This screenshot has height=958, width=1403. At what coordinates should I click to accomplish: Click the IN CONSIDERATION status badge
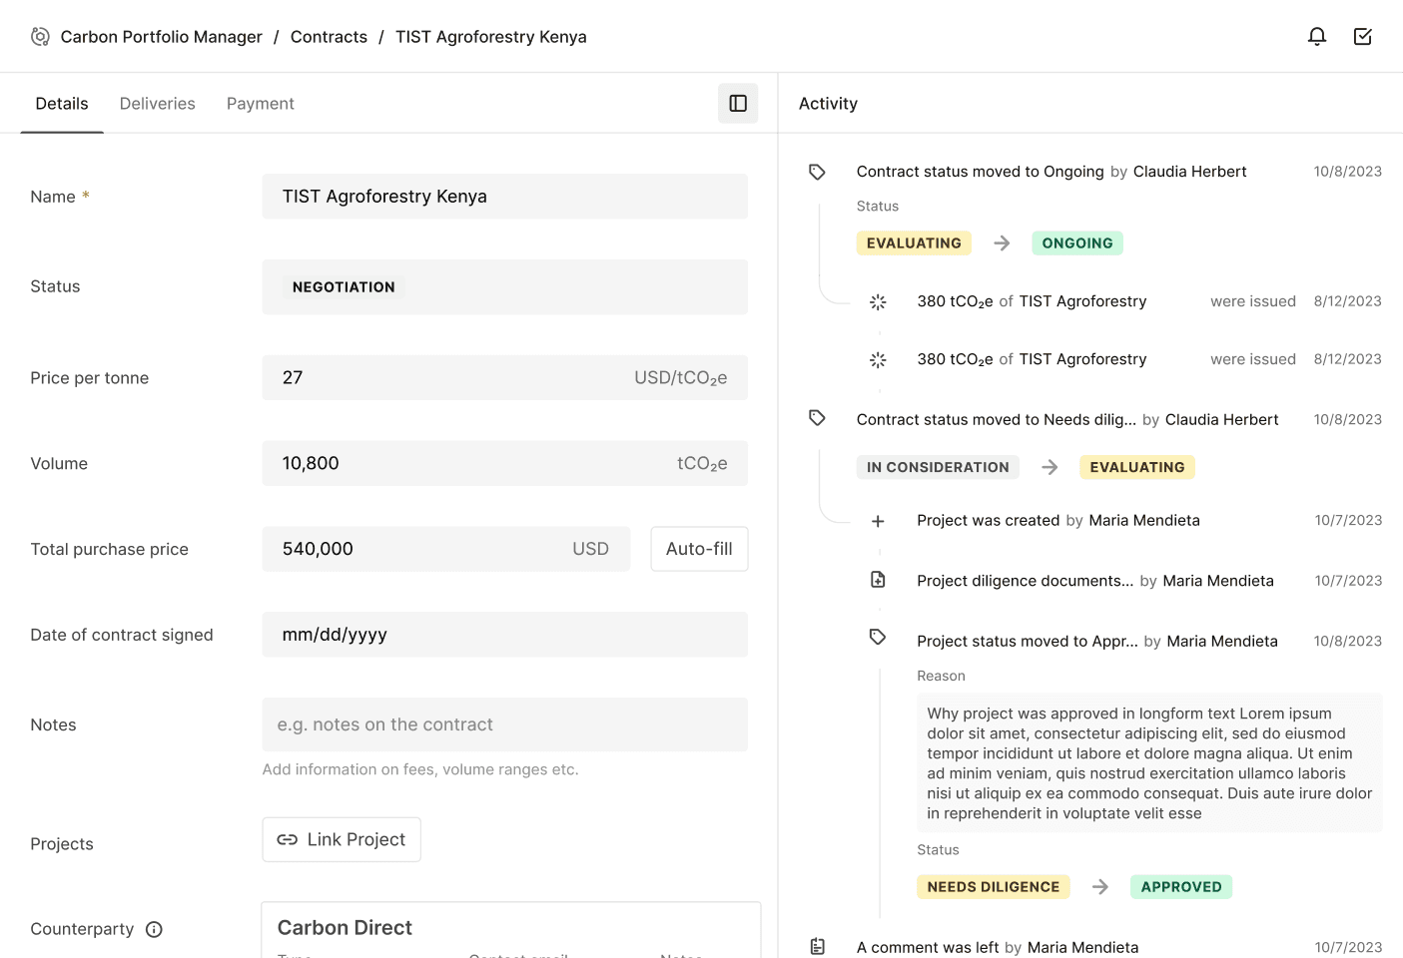[938, 467]
